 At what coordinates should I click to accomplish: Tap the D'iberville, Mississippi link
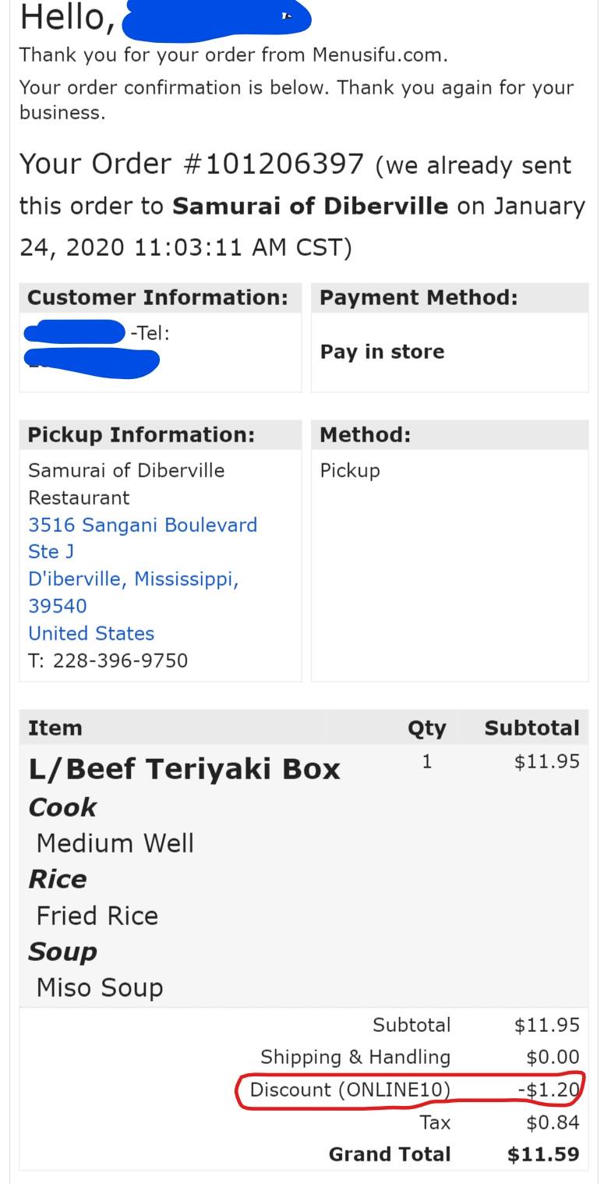[x=133, y=579]
